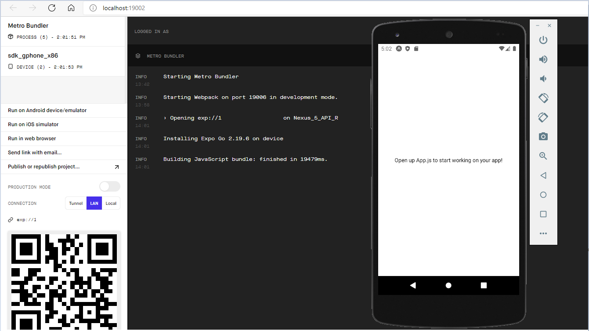This screenshot has width=589, height=331.
Task: Take emulator screenshot with camera icon
Action: pyautogui.click(x=543, y=137)
